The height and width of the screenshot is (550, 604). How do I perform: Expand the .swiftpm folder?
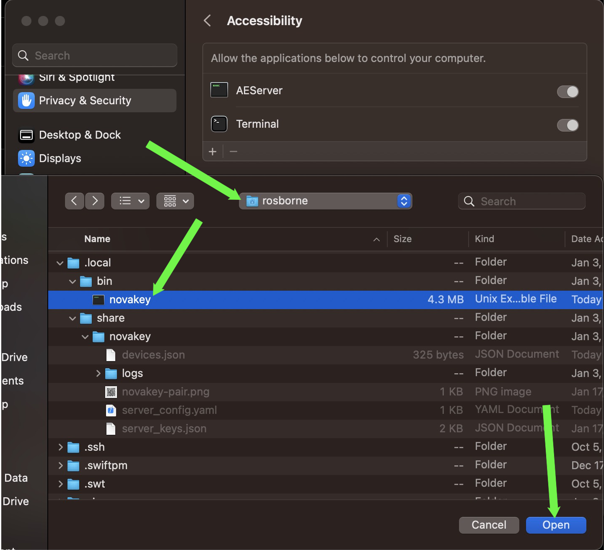click(61, 465)
